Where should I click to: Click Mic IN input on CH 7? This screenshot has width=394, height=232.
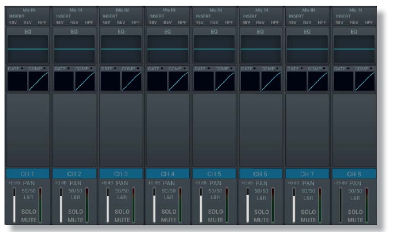[308, 10]
